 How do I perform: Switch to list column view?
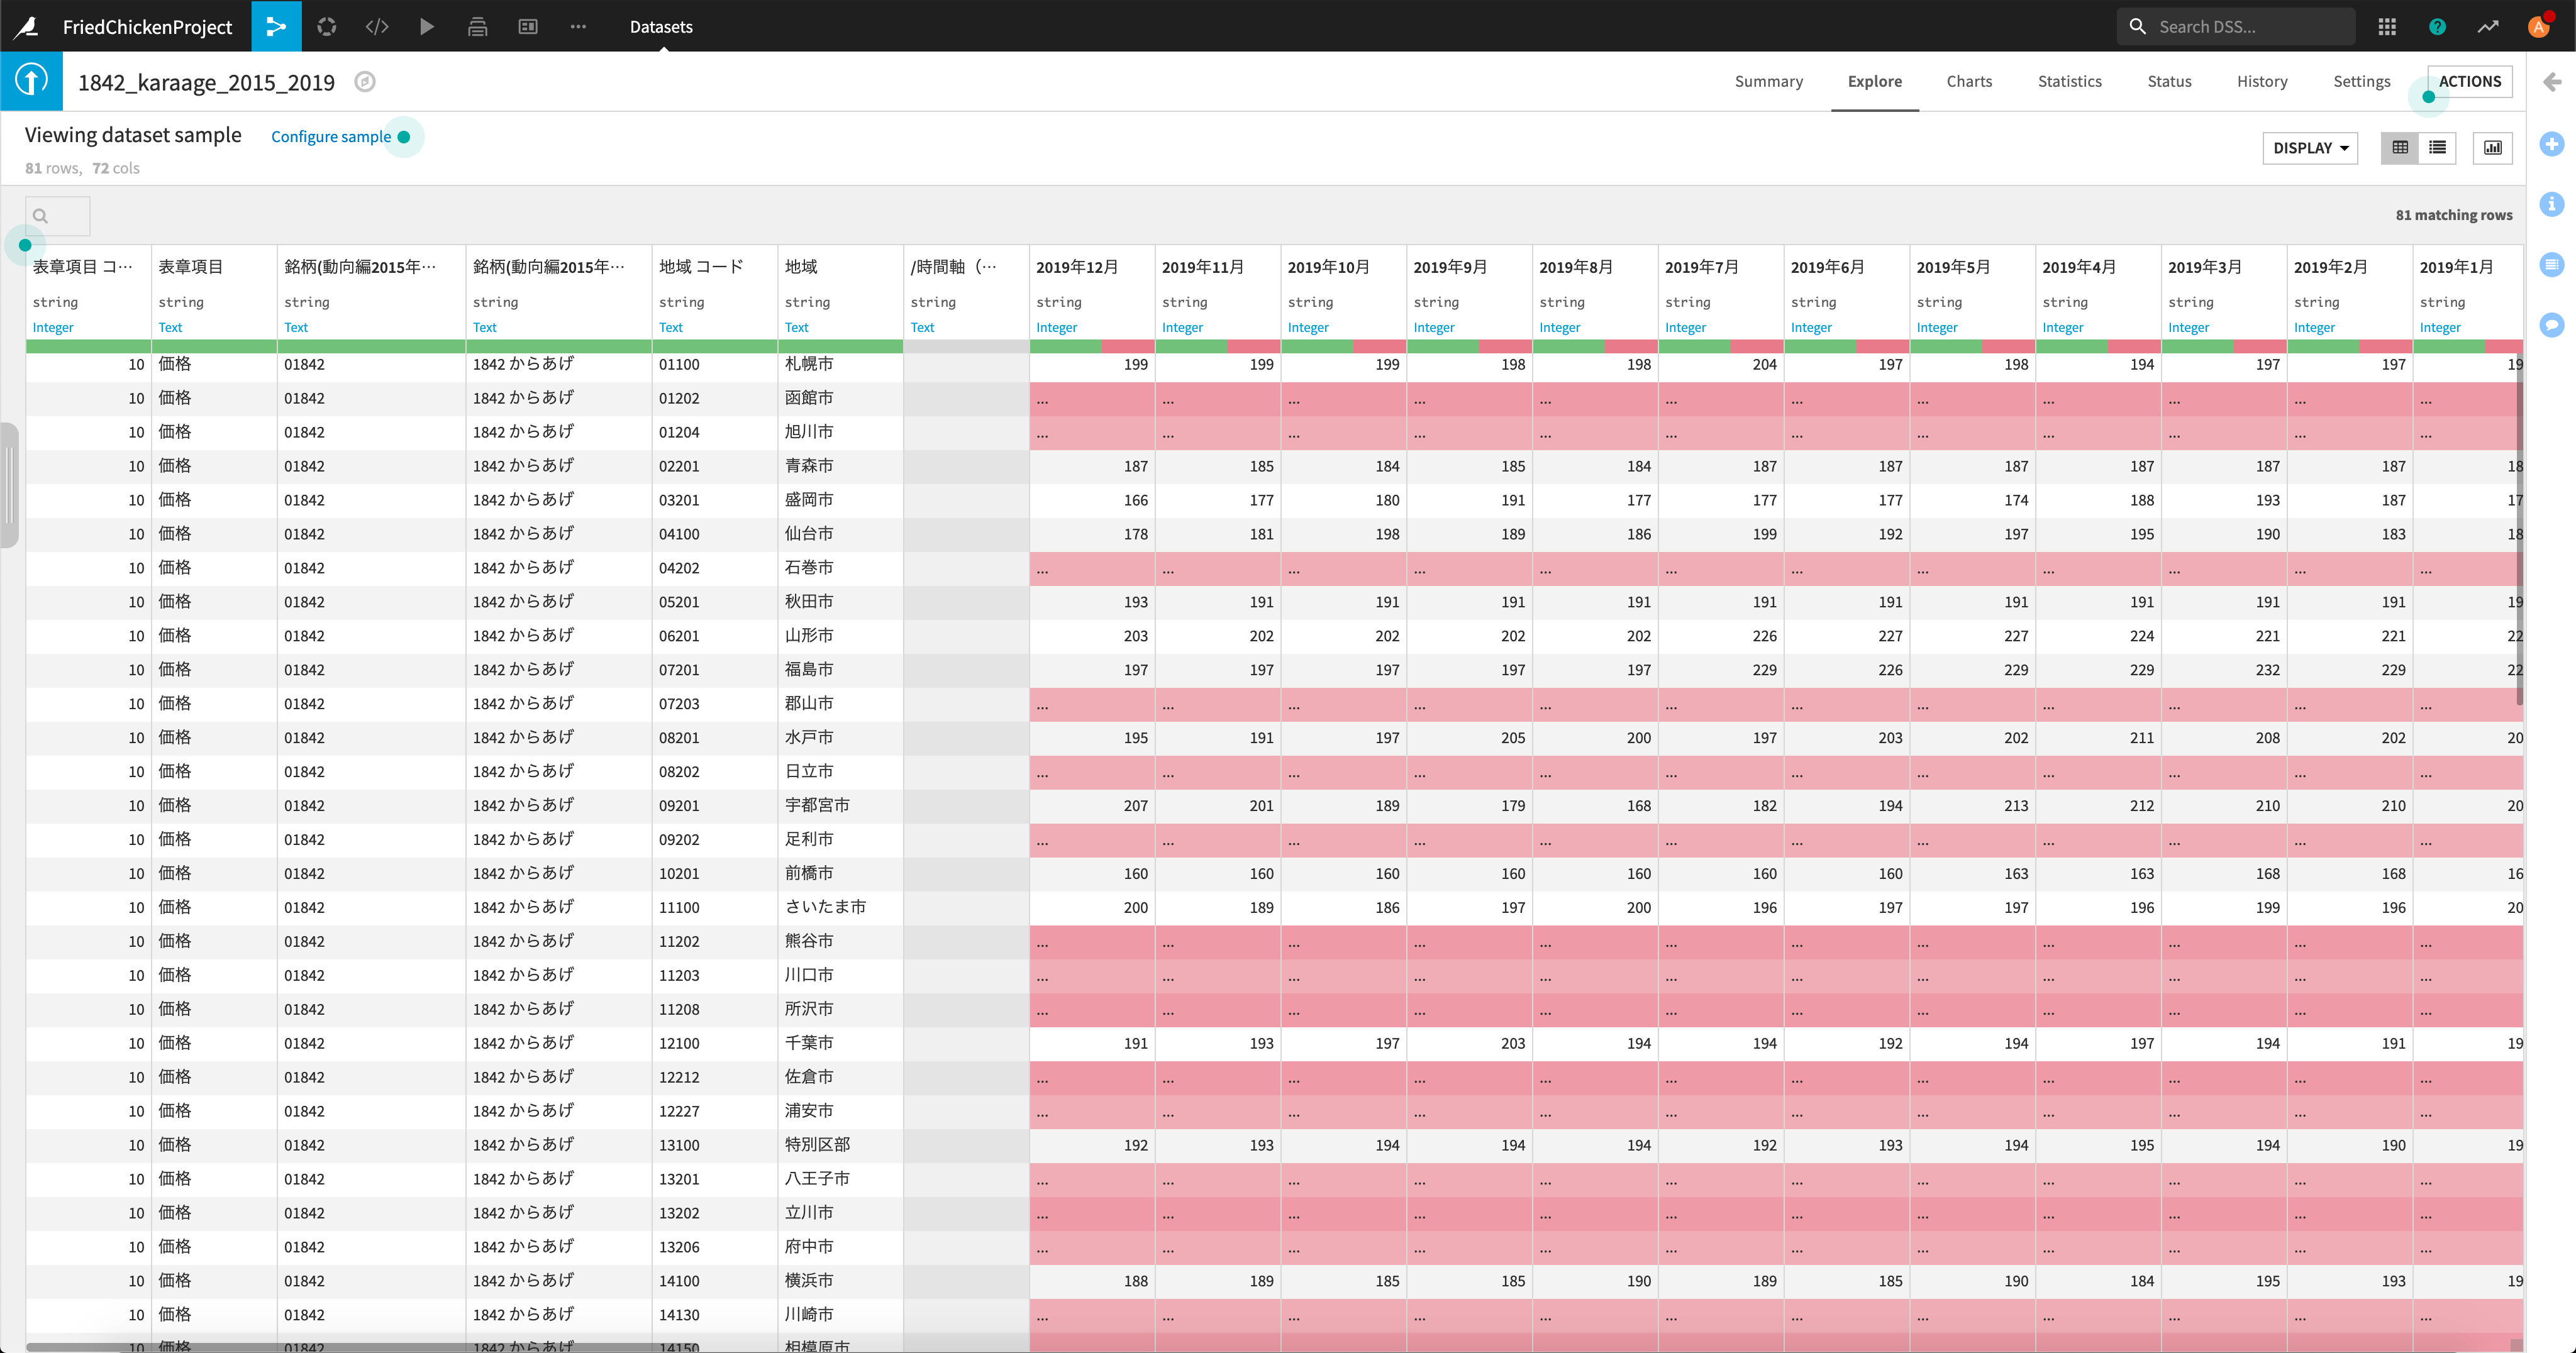pyautogui.click(x=2437, y=148)
